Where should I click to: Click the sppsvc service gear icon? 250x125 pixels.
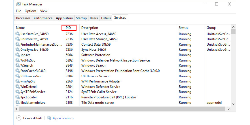pyautogui.click(x=17, y=55)
